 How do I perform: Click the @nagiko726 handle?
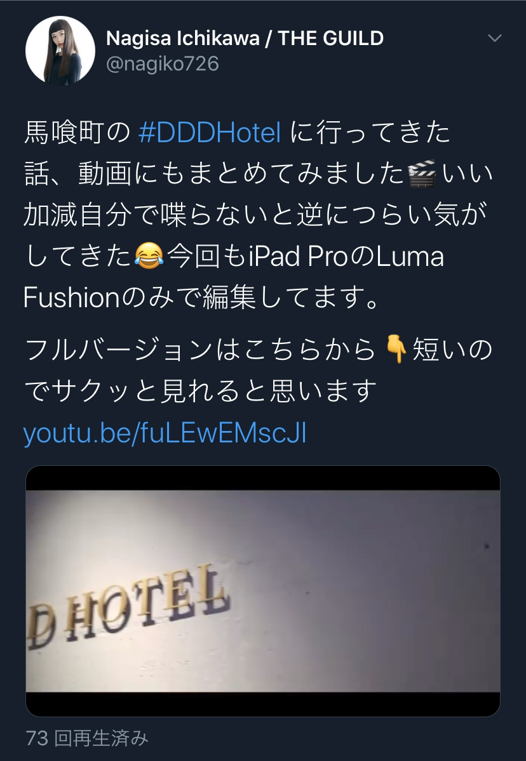(162, 63)
